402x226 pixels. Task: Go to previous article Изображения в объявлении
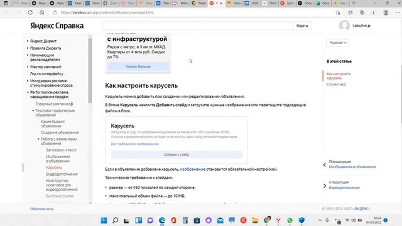(x=352, y=167)
